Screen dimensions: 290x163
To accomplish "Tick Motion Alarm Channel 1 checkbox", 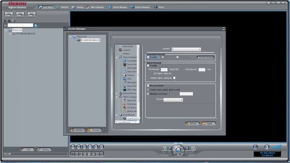I will (x=174, y=78).
